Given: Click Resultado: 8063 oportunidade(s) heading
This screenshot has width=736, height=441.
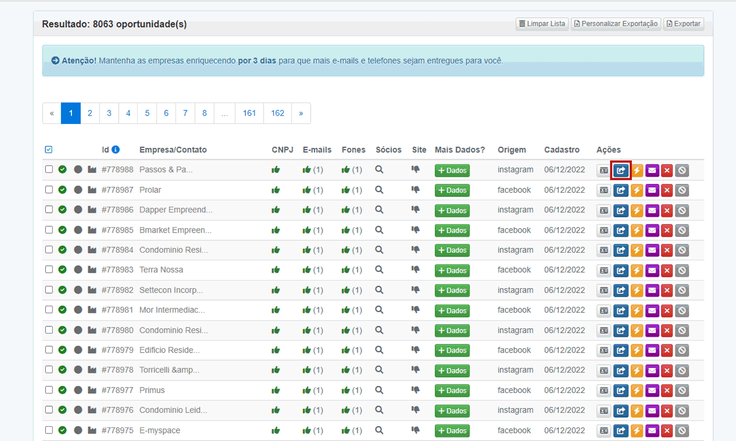Looking at the screenshot, I should coord(114,24).
